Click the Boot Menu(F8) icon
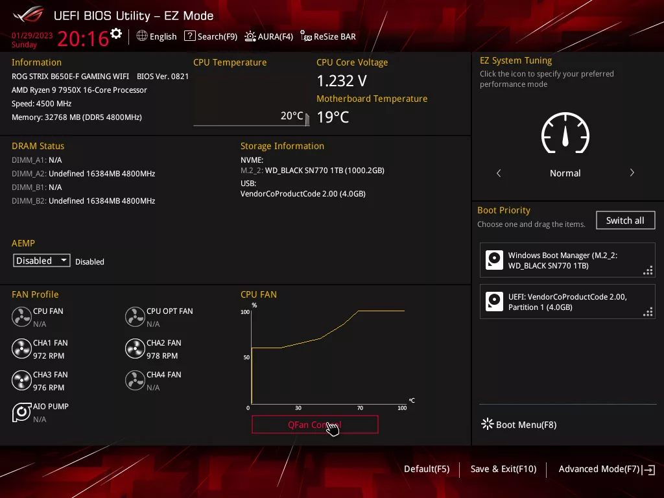The width and height of the screenshot is (664, 498). pos(487,424)
